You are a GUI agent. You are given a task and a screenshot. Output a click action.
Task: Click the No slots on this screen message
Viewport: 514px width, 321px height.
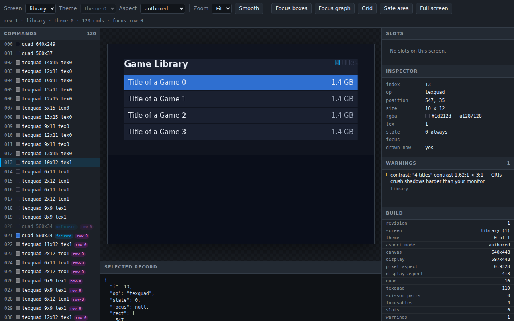(x=418, y=51)
